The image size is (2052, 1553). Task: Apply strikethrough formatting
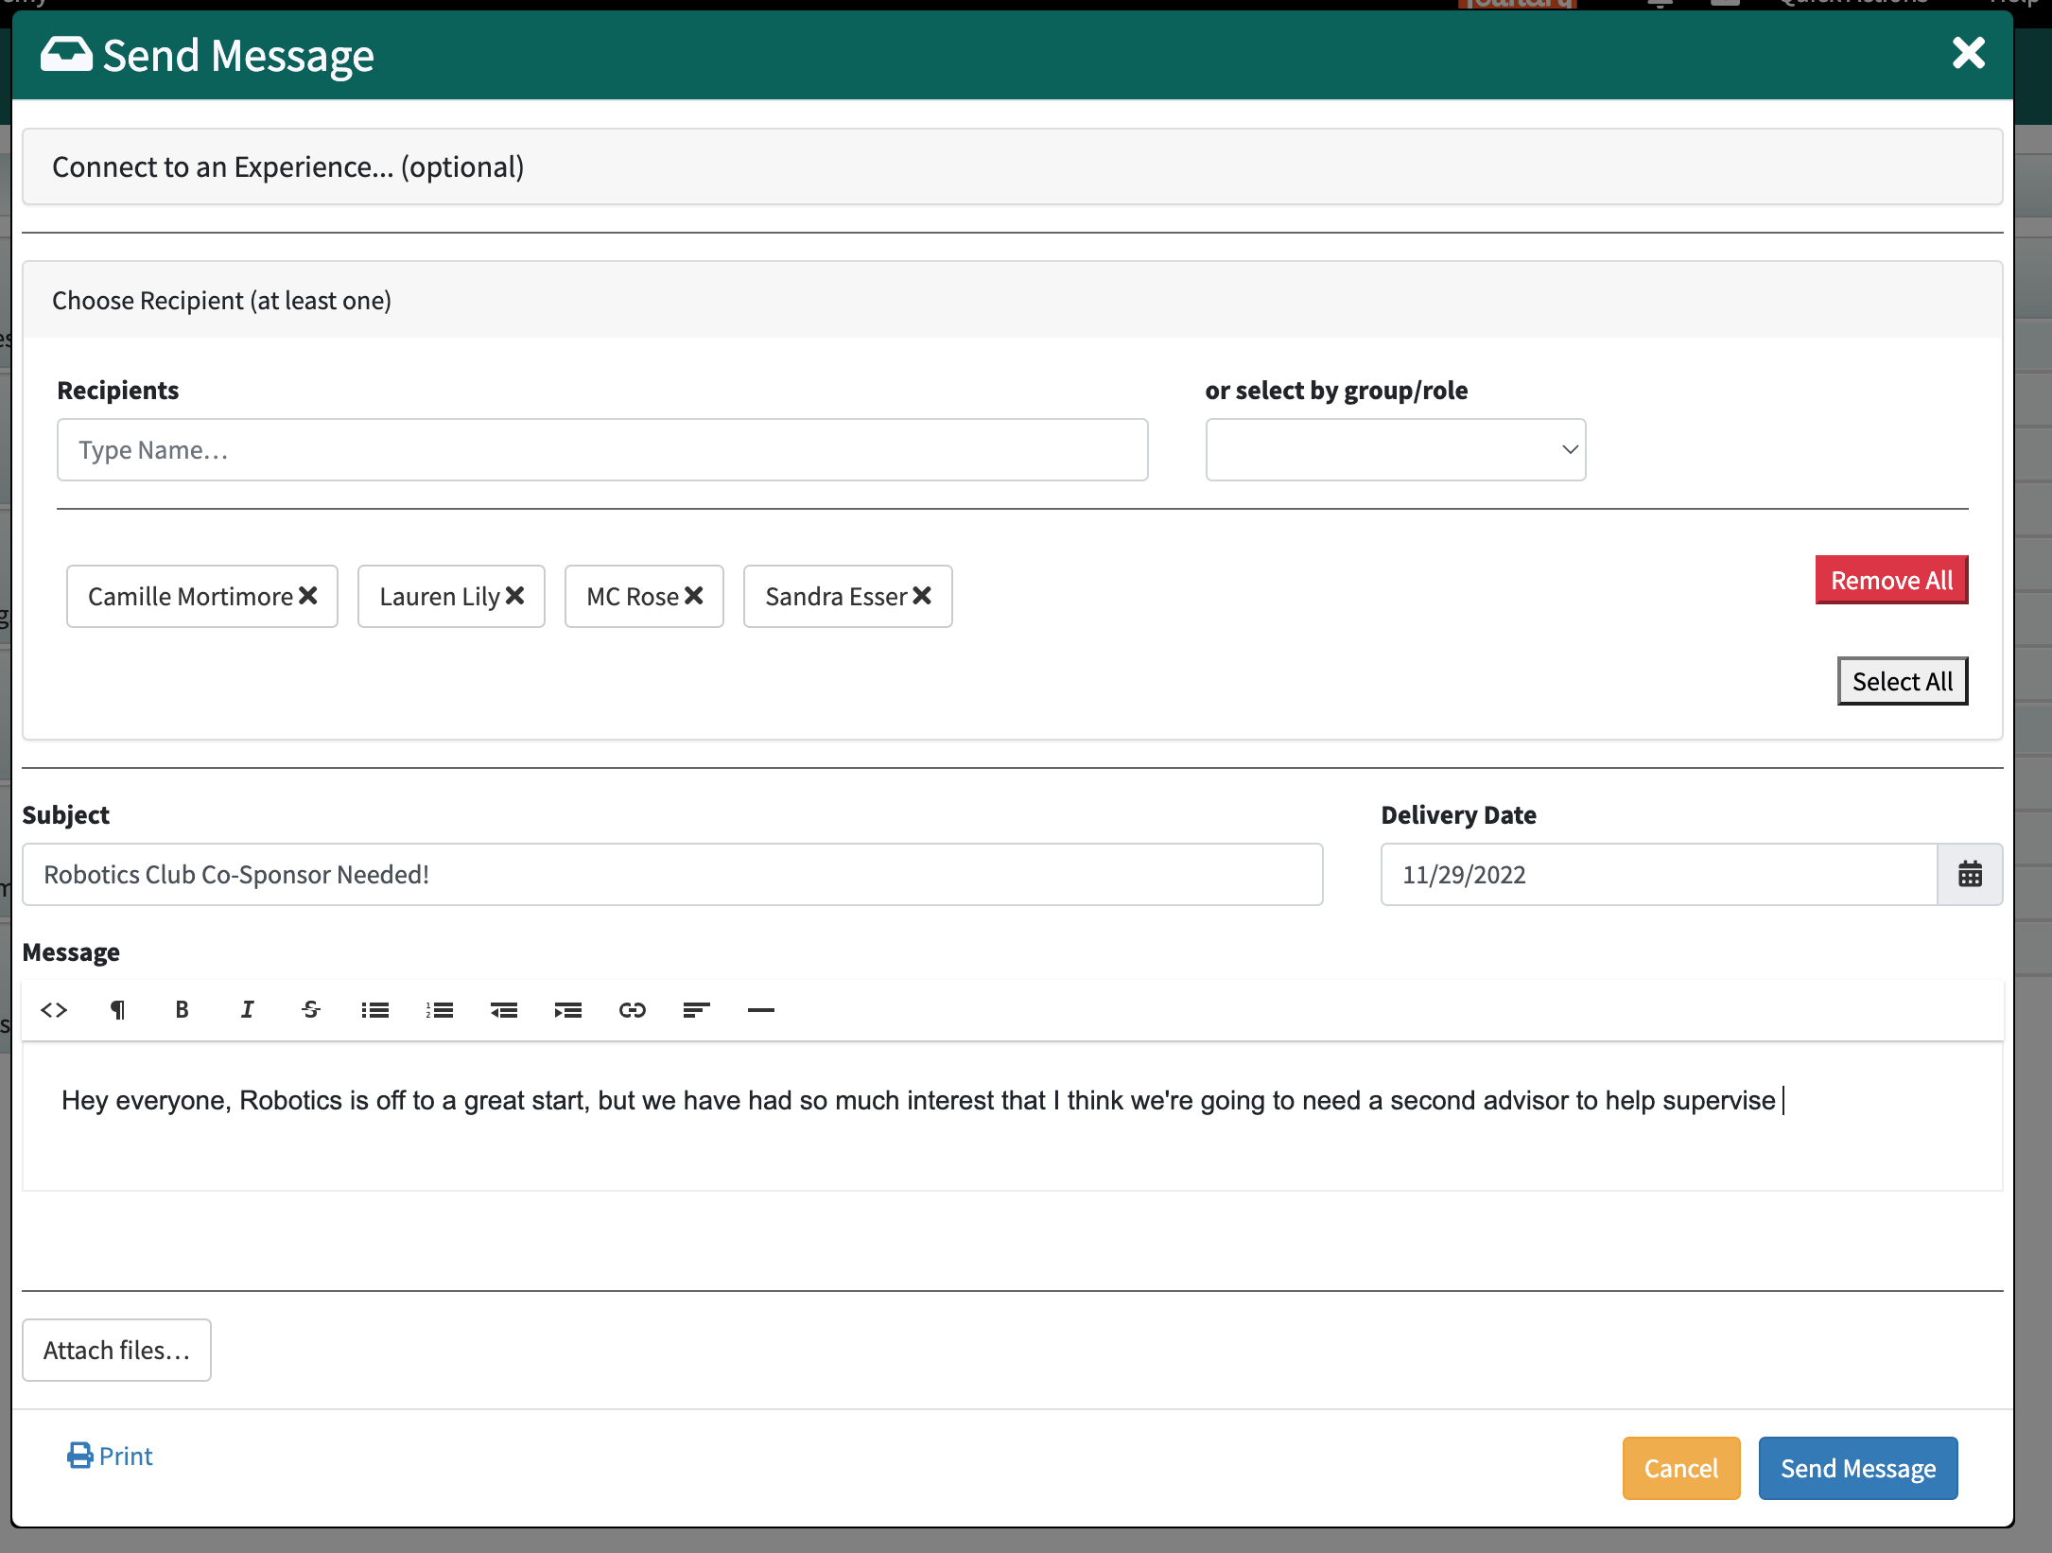311,1010
